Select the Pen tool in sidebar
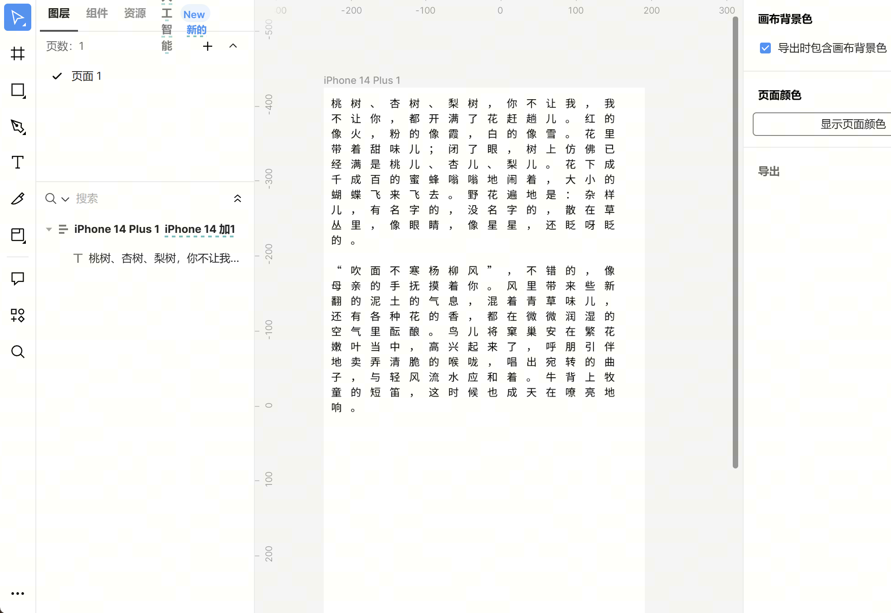This screenshot has height=613, width=891. (x=18, y=126)
